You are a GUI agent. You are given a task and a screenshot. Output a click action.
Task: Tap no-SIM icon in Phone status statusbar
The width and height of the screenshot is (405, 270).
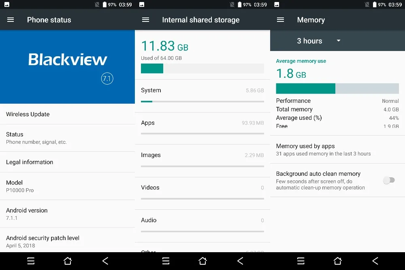click(97, 4)
